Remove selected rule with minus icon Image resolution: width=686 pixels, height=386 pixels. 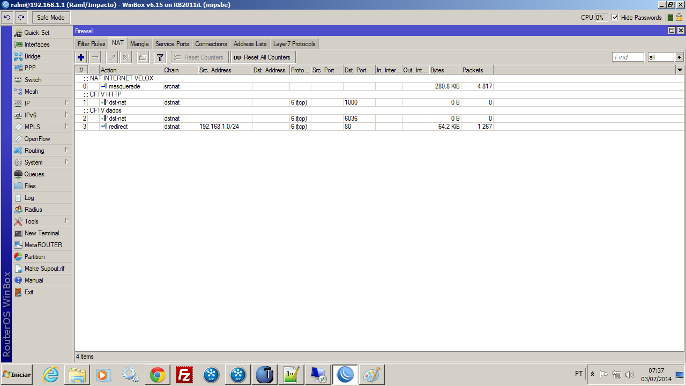coord(95,57)
